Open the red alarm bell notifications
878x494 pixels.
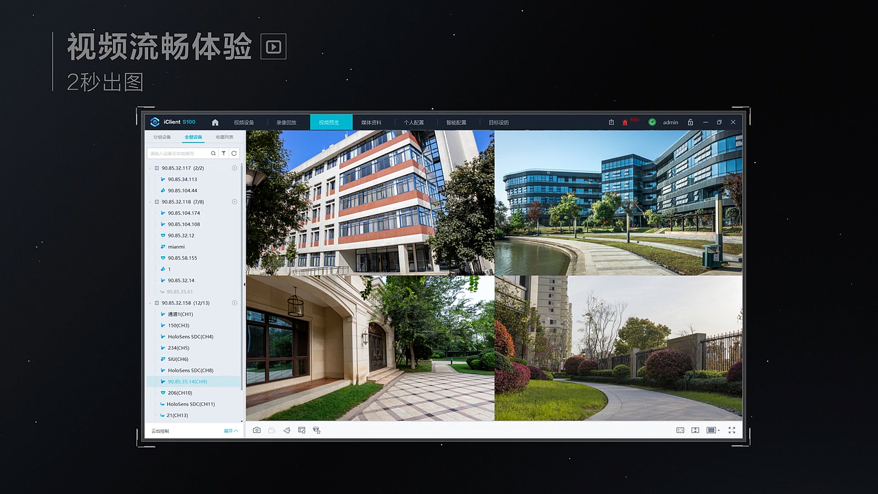[x=625, y=122]
